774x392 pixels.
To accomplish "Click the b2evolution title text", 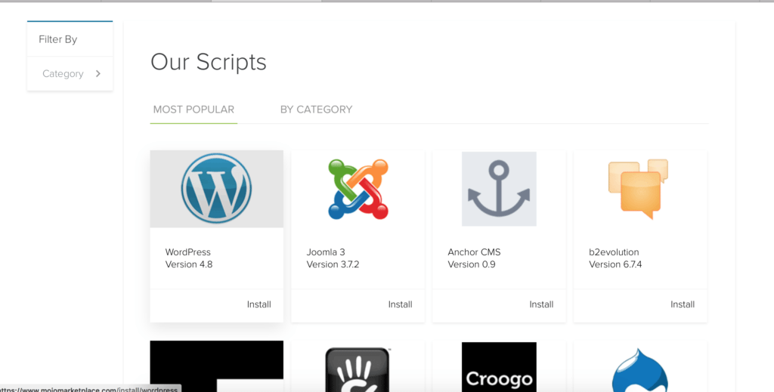I will 614,252.
